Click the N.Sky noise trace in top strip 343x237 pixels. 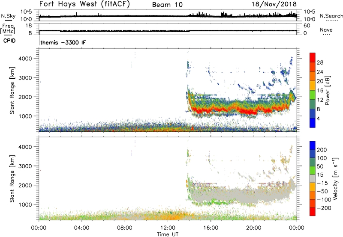[x=168, y=16]
